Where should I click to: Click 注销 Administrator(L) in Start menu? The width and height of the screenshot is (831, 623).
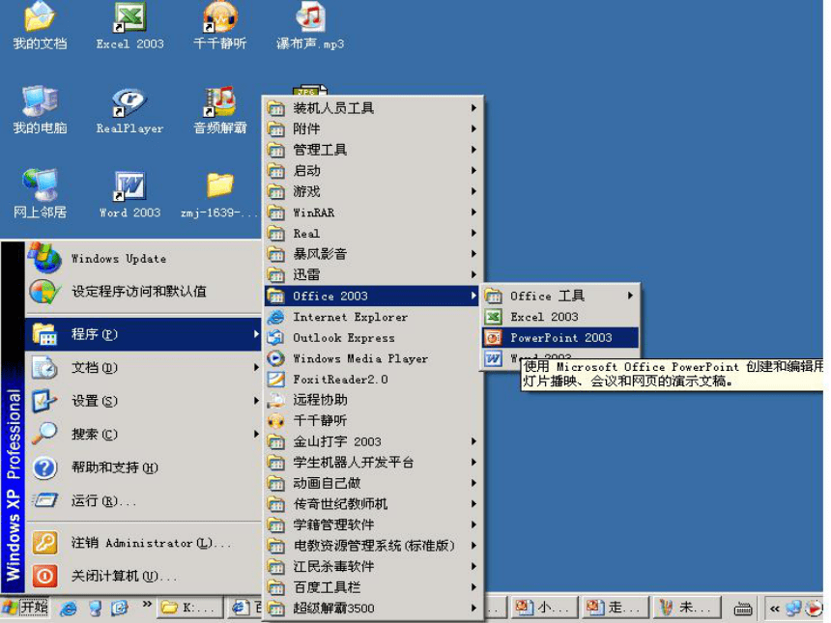(x=144, y=543)
